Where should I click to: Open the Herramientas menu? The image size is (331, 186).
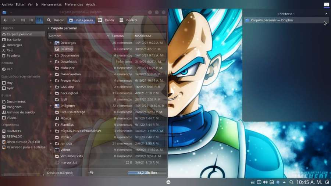coord(51,4)
